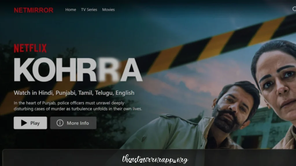Image resolution: width=296 pixels, height=166 pixels.
Task: Click 'Watch in Hindi, Punjabi, Tamil' text
Action: point(74,93)
